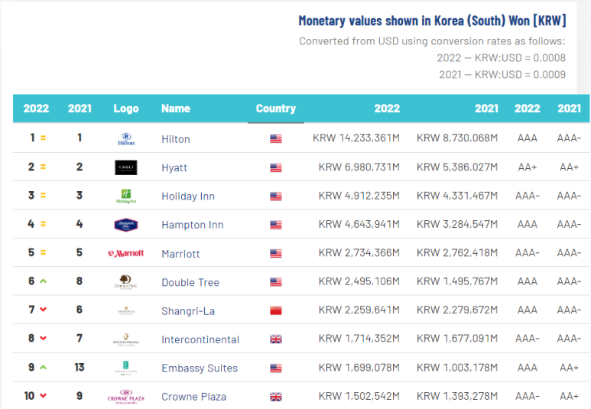Click the red down arrow beside rank 7
591x409 pixels.
click(44, 310)
